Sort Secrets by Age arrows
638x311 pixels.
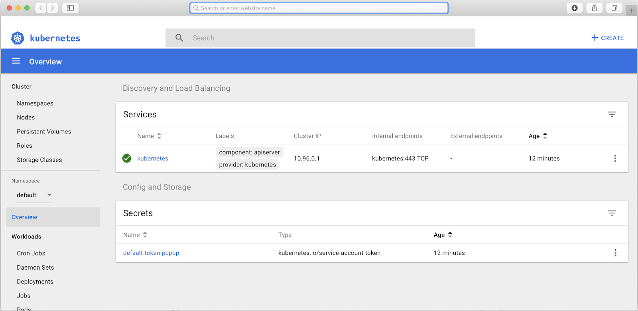pos(450,235)
